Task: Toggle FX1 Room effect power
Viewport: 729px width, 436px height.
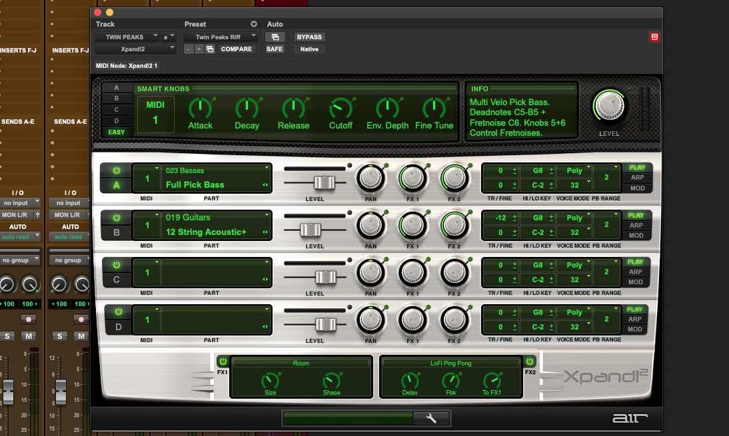Action: point(223,361)
